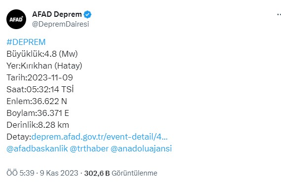Click the 9 Kas 2023 date
Screen dimensions: 281x182
tap(59, 173)
